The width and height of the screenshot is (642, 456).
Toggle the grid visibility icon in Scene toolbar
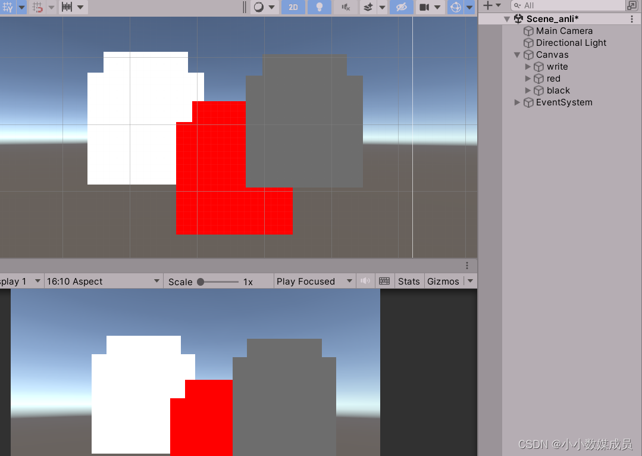point(7,7)
